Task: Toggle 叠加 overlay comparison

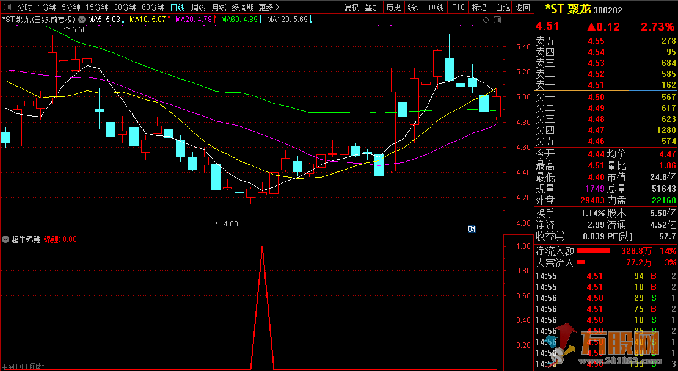Action: click(372, 7)
